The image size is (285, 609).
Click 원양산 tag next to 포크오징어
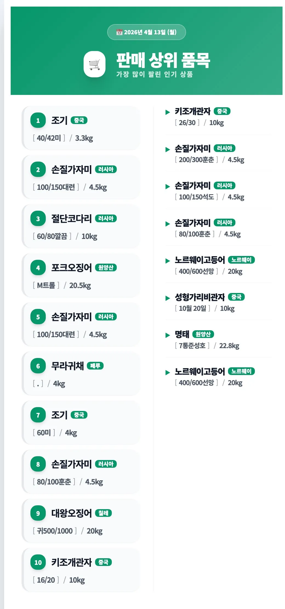(x=106, y=267)
